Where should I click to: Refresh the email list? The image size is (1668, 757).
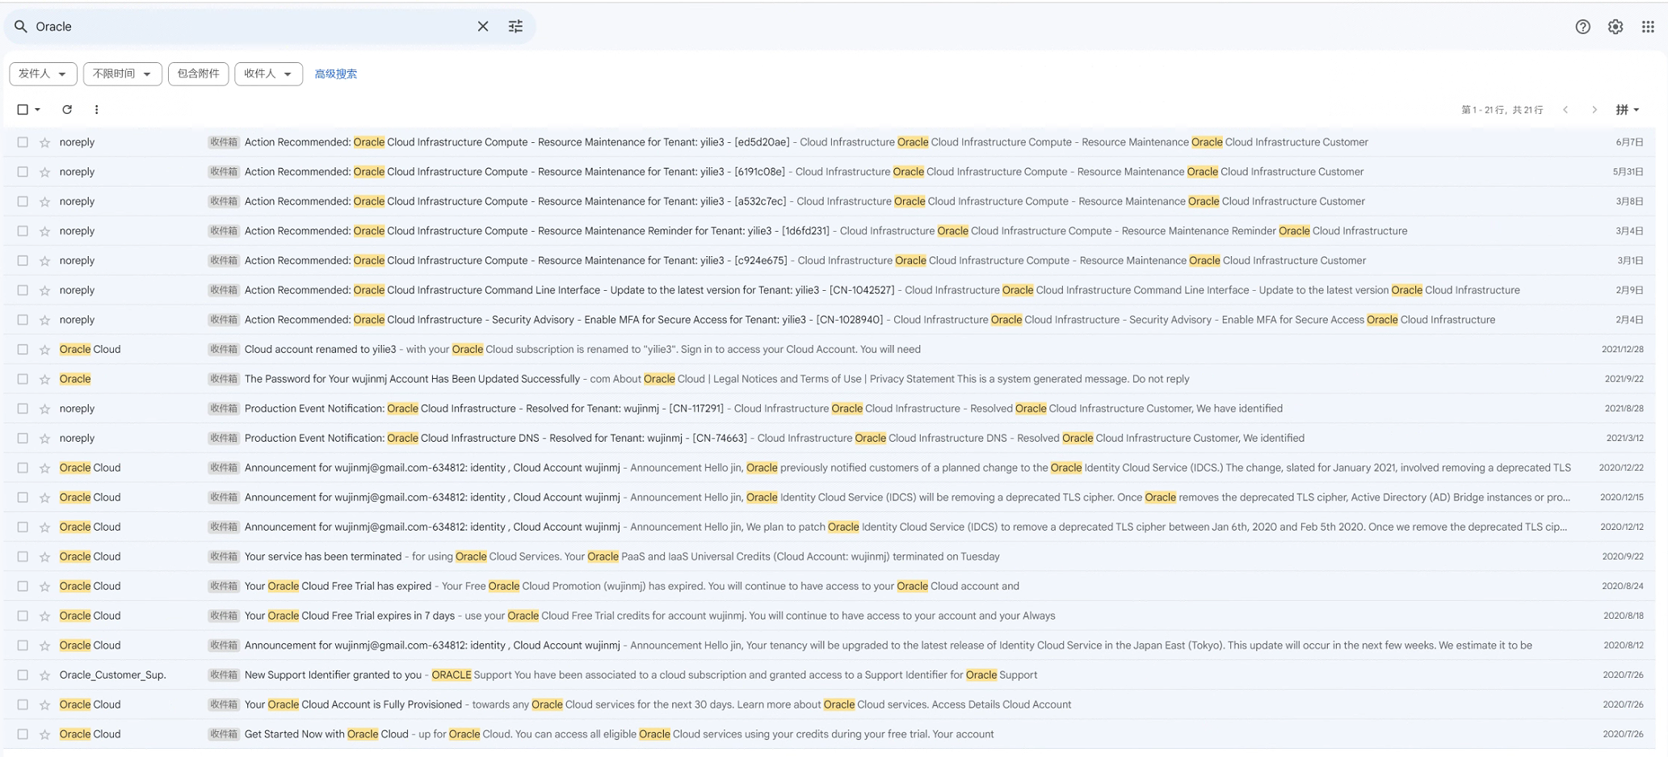pyautogui.click(x=67, y=109)
